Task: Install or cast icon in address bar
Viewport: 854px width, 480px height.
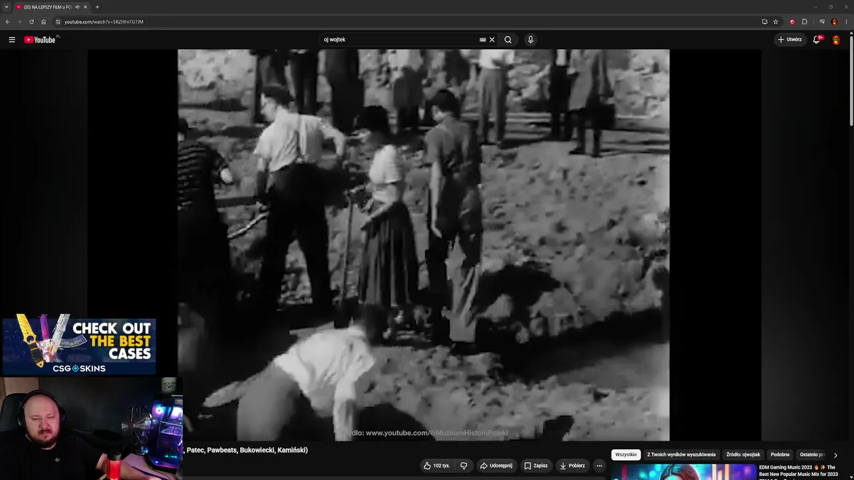Action: point(765,22)
